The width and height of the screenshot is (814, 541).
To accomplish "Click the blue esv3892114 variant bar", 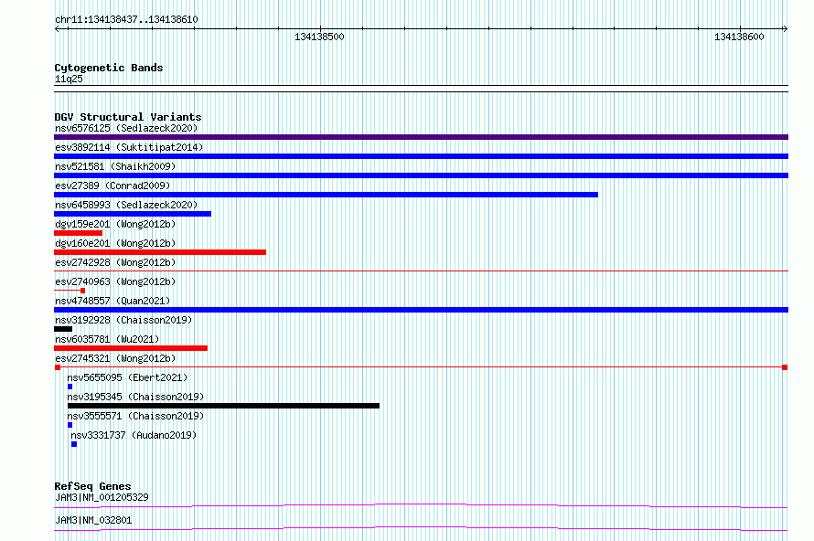I will (x=421, y=156).
